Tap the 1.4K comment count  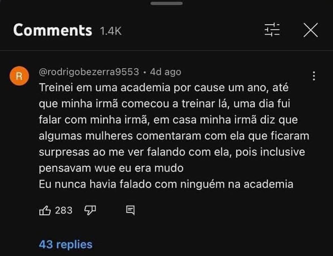pos(111,32)
